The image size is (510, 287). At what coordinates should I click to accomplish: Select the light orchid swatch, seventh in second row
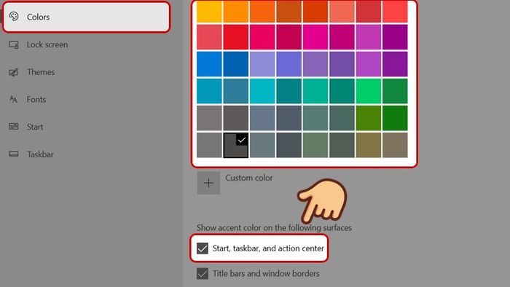point(369,37)
